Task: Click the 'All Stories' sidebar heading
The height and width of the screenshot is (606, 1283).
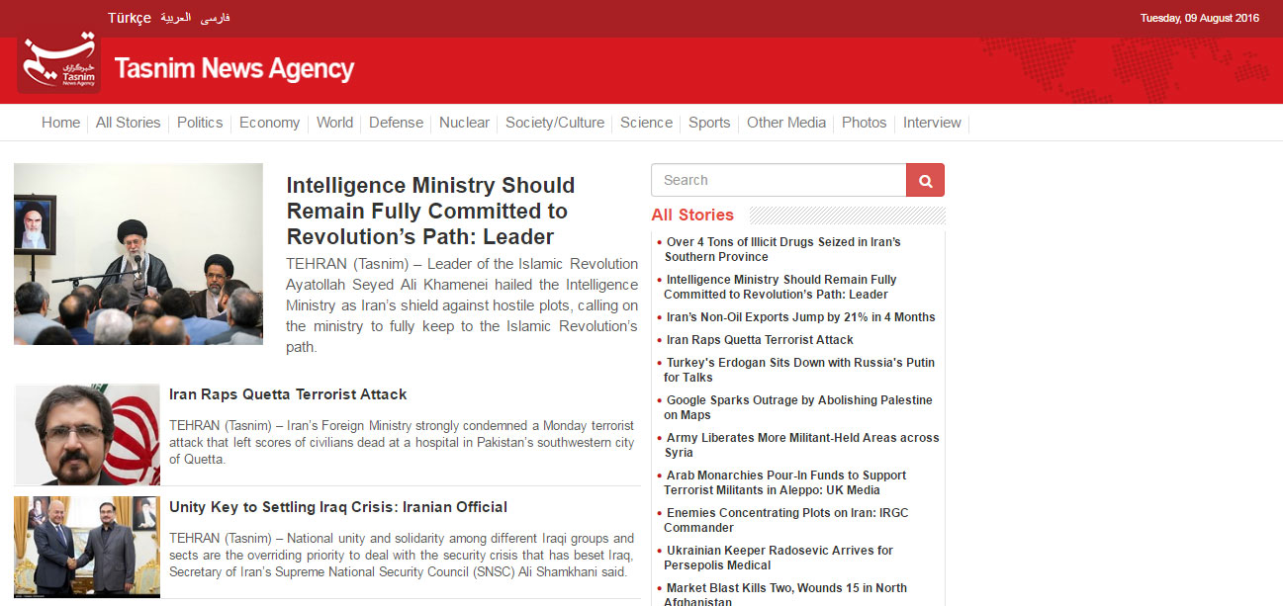Action: pyautogui.click(x=692, y=215)
